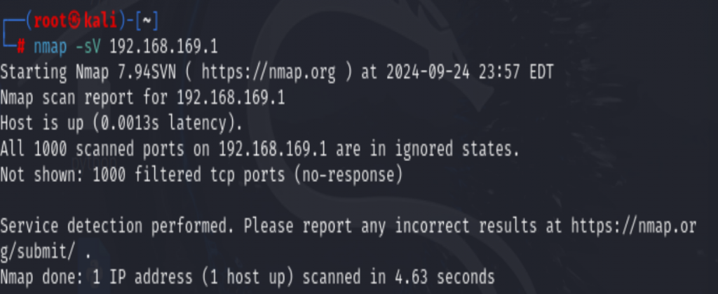Click the 'Not shown: 1000 filtered tcp ports' line
The height and width of the screenshot is (294, 718).
(142, 175)
